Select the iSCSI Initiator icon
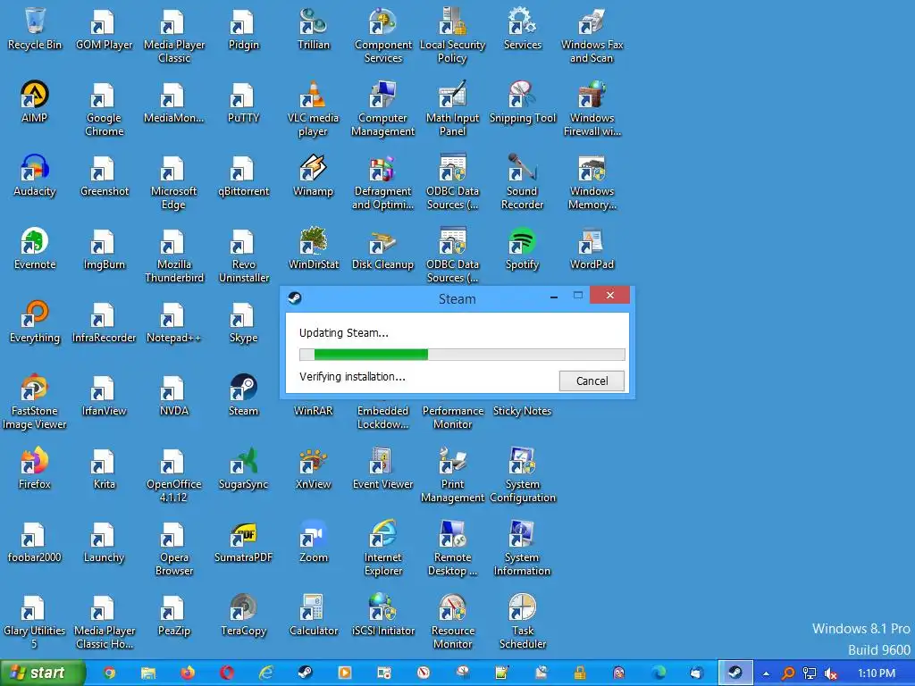The height and width of the screenshot is (686, 915). pyautogui.click(x=382, y=615)
